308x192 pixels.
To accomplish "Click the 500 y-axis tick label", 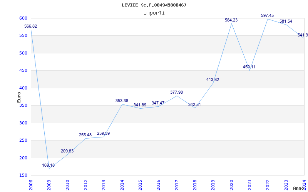I will [x=23, y=53].
